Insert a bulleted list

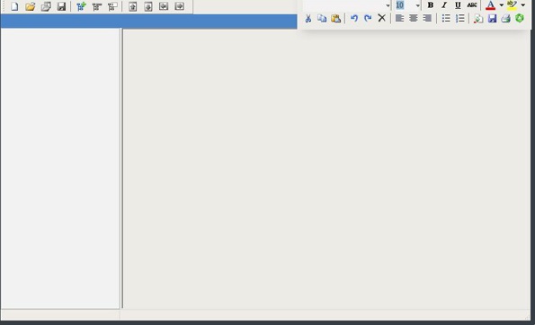[446, 18]
